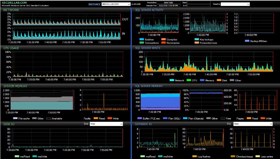Click the Compiles legend swatch

tap(163, 40)
